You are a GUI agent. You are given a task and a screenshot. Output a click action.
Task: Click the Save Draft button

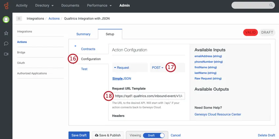(79, 135)
